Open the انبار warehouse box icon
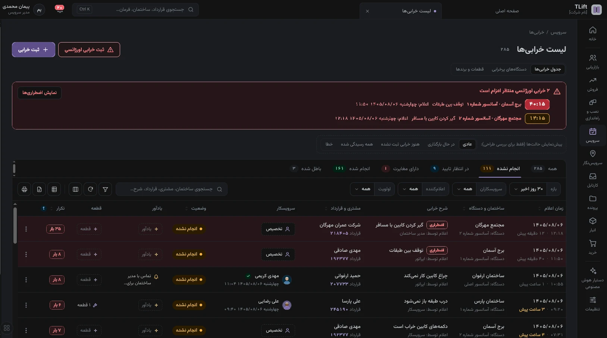The height and width of the screenshot is (338, 607). click(x=592, y=224)
